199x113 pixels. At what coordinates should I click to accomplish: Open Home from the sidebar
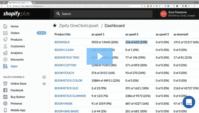(x=14, y=26)
